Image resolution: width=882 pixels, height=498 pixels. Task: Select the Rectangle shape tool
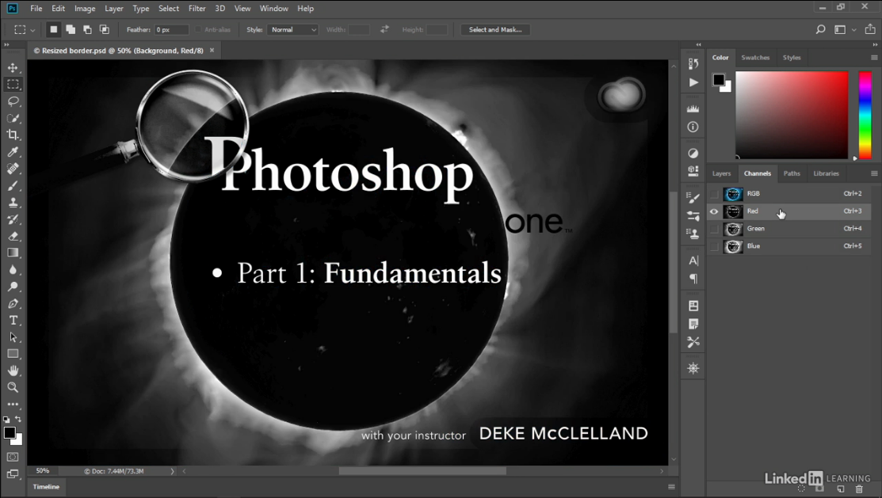(x=13, y=354)
